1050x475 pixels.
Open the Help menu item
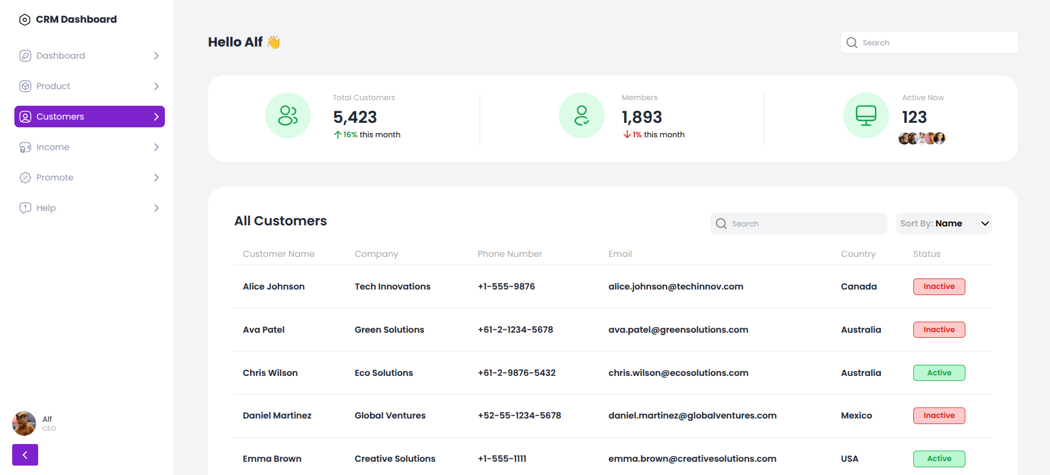90,208
